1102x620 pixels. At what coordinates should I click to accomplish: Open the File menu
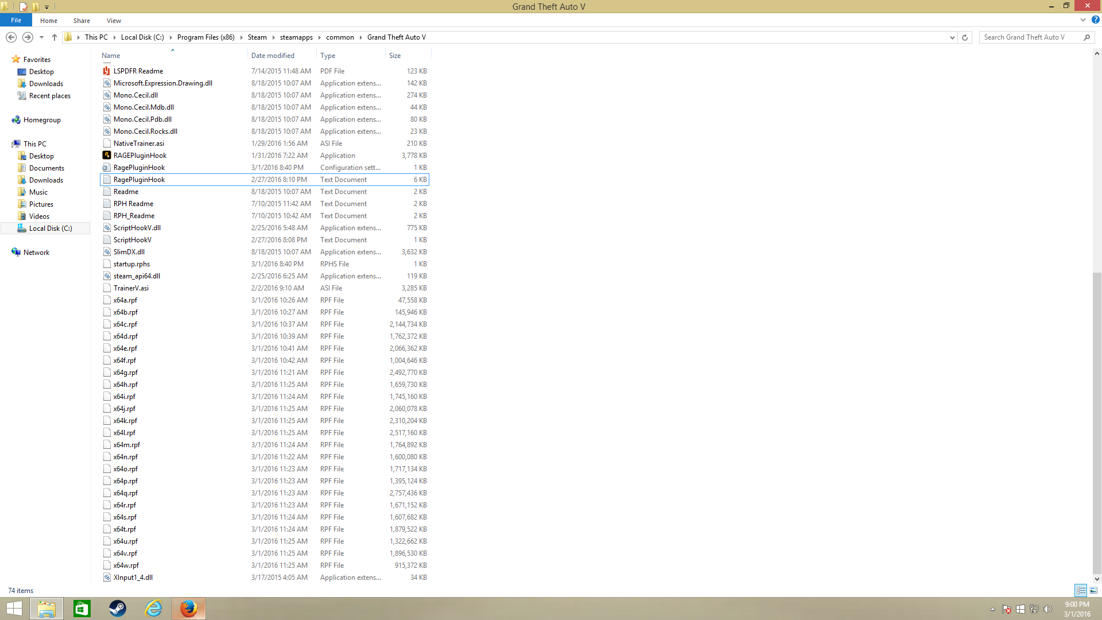click(x=16, y=20)
